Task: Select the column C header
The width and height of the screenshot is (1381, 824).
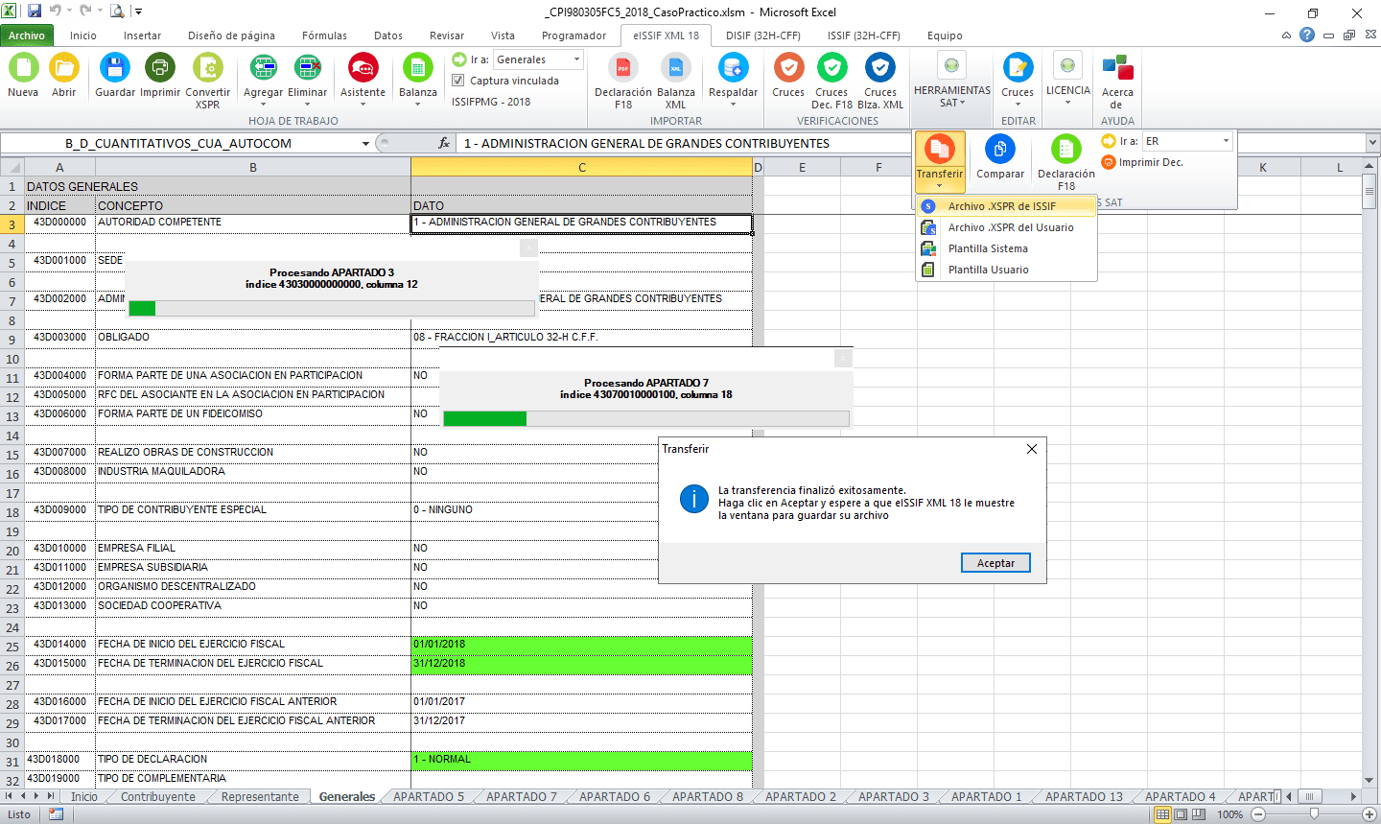Action: [581, 167]
